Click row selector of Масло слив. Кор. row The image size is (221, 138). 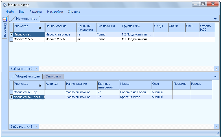pos(11,92)
